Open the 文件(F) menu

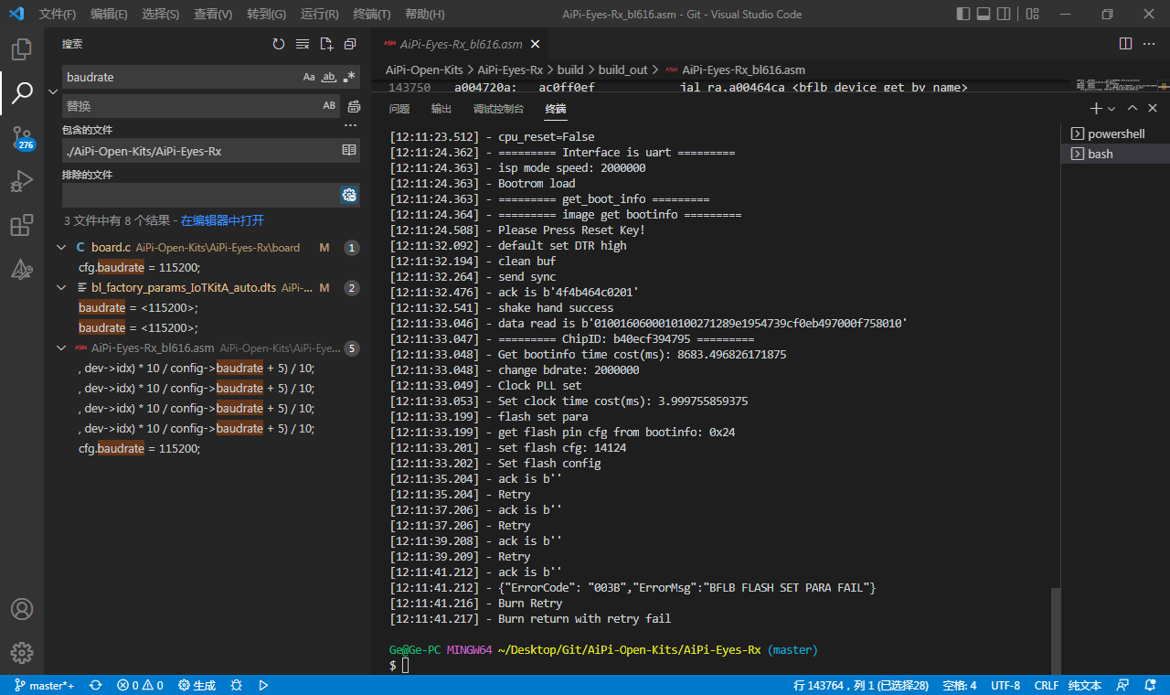[58, 15]
